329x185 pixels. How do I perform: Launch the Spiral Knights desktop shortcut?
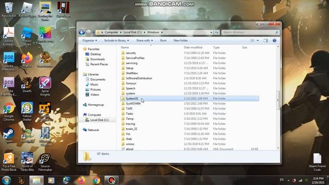click(45, 86)
